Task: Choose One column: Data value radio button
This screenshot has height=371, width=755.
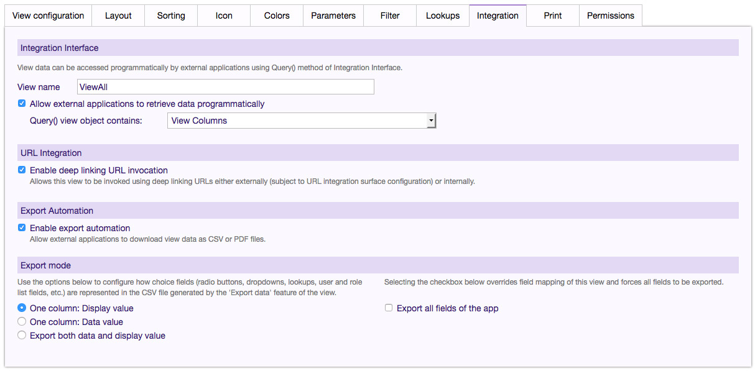Action: pos(22,322)
